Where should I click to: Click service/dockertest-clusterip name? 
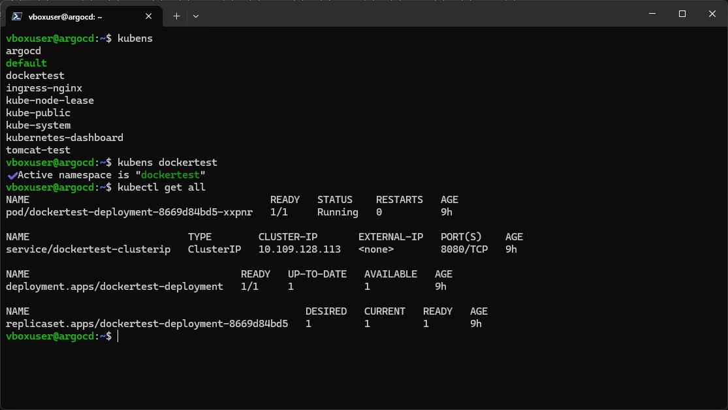click(x=87, y=249)
